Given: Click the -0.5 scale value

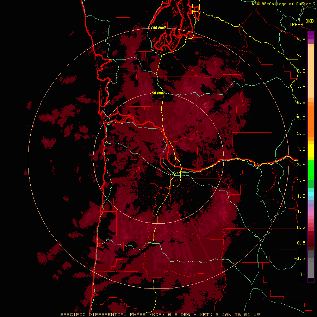Looking at the screenshot, I should coord(300,243).
